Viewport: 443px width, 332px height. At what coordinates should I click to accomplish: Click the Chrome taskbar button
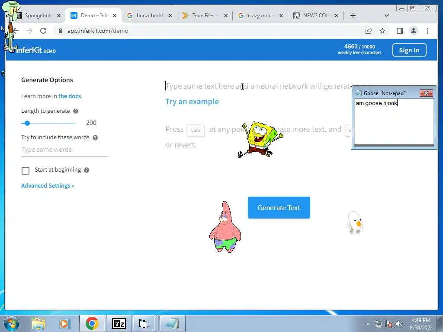[x=92, y=323]
